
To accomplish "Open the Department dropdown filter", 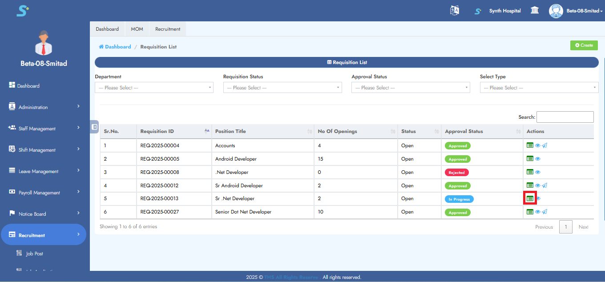I will [x=154, y=88].
